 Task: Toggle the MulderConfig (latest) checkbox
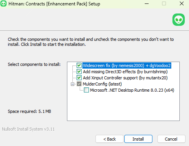(79, 84)
